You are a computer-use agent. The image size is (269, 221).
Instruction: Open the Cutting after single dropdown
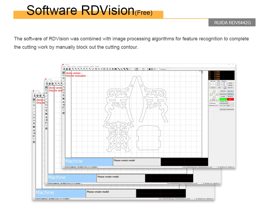coord(226,104)
